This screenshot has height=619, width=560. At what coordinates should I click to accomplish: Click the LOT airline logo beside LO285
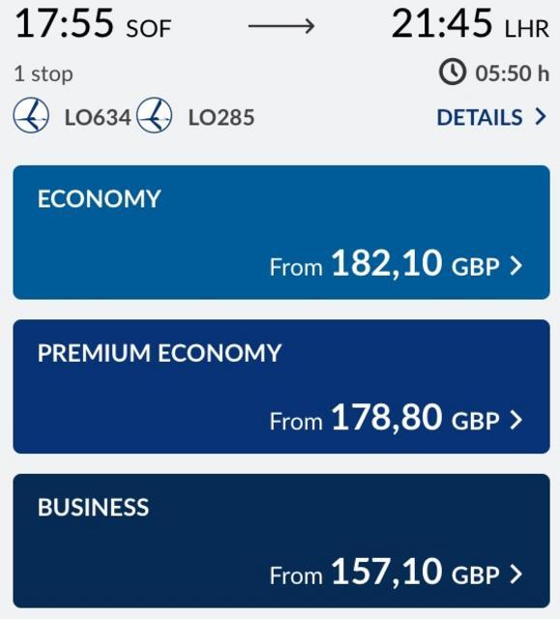[x=155, y=115]
